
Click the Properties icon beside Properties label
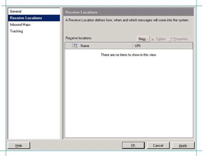point(170,39)
